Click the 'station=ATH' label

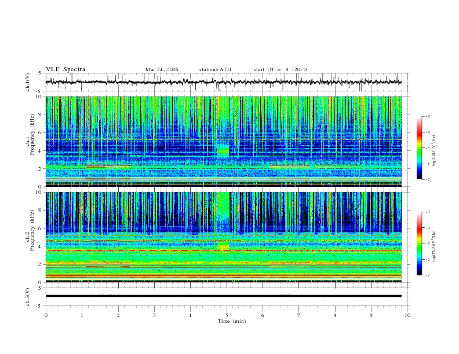[215, 69]
